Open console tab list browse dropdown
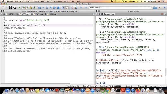This screenshot has height=94, width=167. (97, 14)
